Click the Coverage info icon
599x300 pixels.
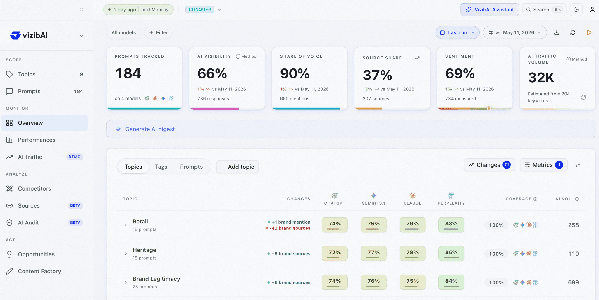[x=536, y=199]
